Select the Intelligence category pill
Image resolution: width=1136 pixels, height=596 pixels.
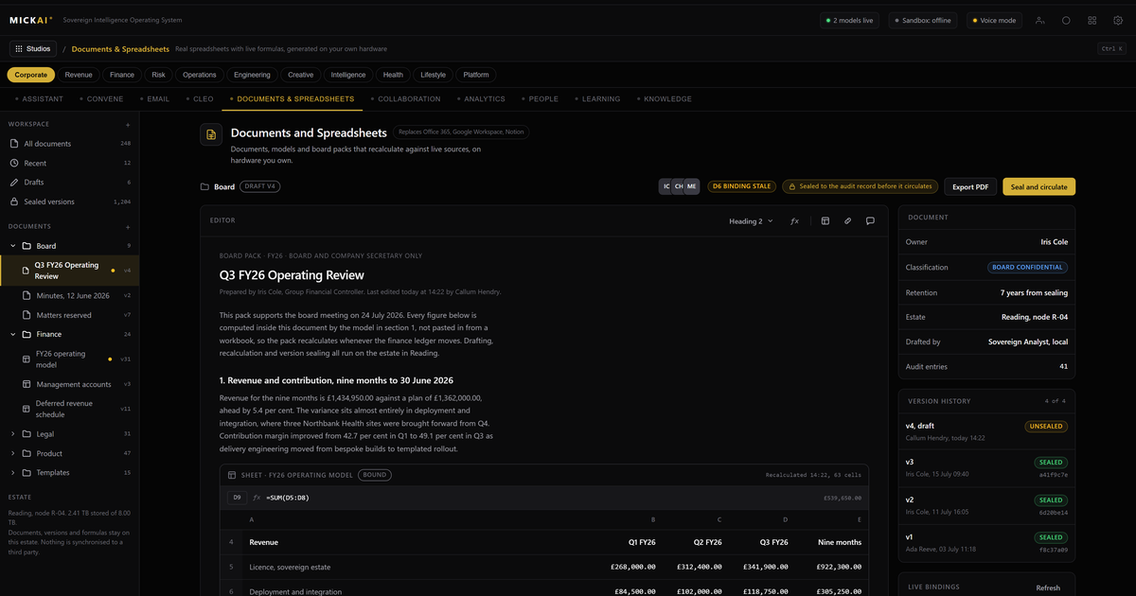pos(348,75)
